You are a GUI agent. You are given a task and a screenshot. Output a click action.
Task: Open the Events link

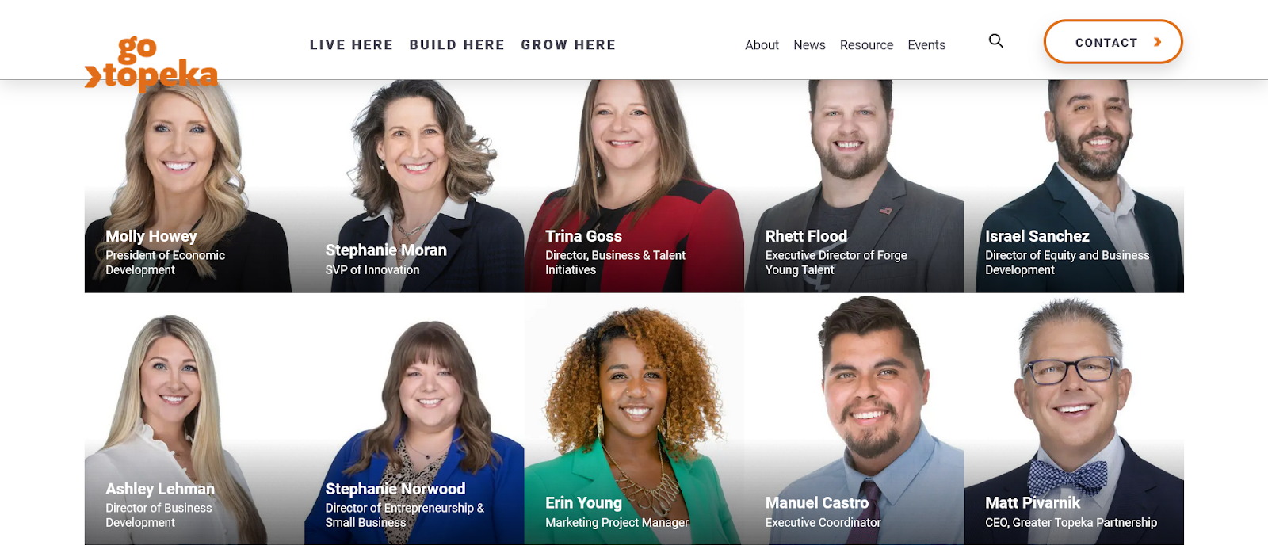[926, 45]
